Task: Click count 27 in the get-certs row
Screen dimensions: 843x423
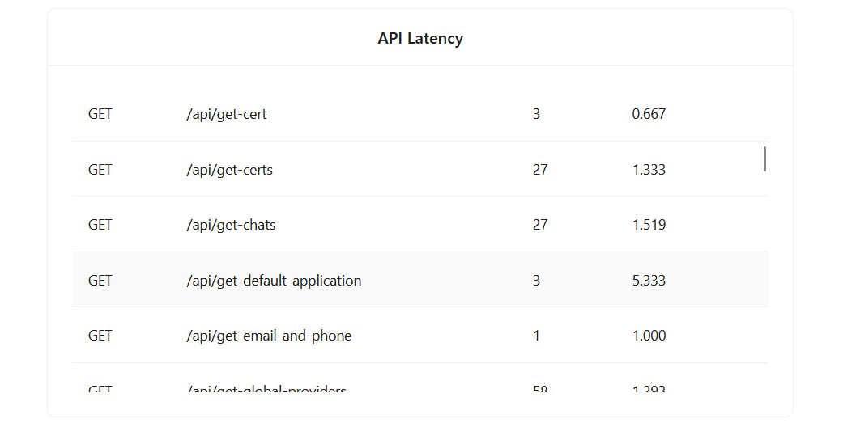Action: 540,170
